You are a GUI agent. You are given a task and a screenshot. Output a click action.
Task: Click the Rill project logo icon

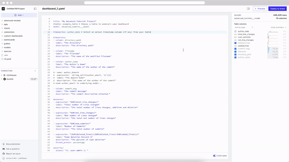click(4, 9)
